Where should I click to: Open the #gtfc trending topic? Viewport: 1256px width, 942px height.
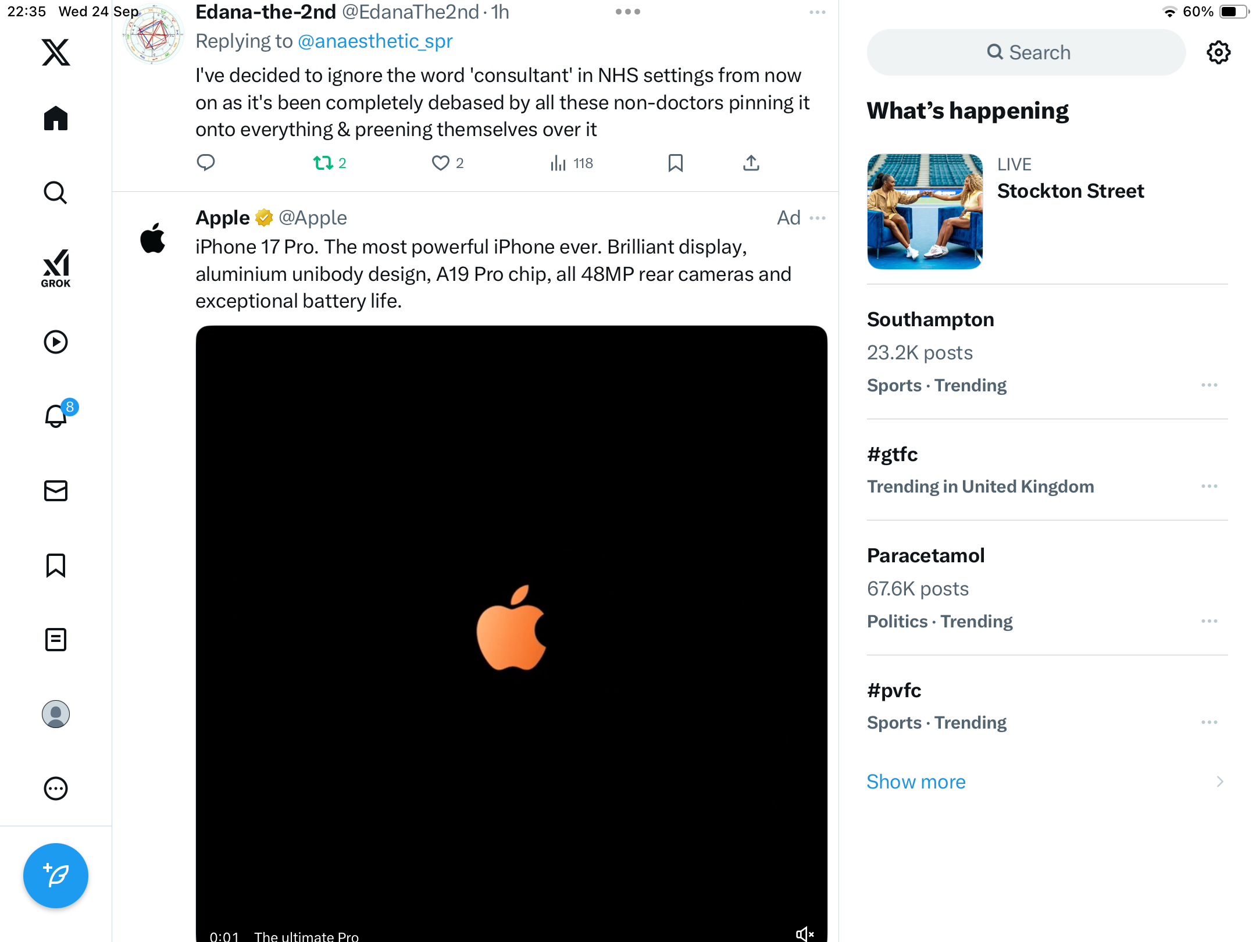click(893, 455)
